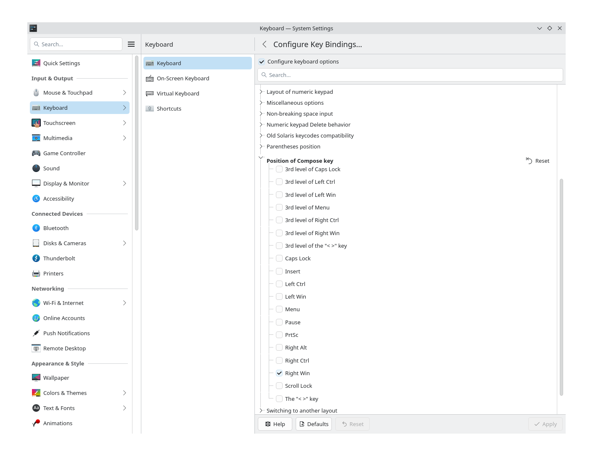Select On-Screen Keyboard page
Viewport: 593px width, 466px height.
click(x=183, y=78)
